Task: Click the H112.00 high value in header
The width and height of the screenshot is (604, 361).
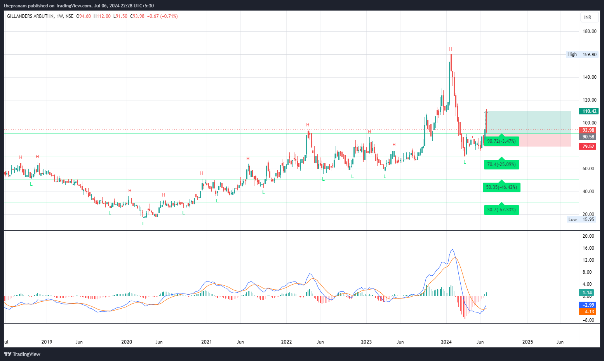Action: [x=102, y=16]
